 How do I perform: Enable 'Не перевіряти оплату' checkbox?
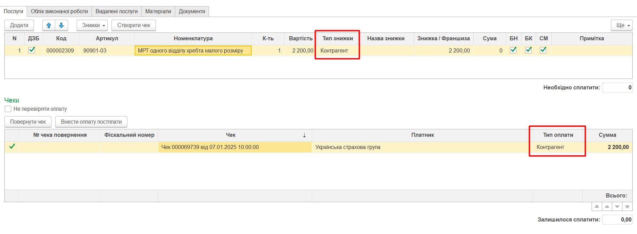[x=8, y=109]
